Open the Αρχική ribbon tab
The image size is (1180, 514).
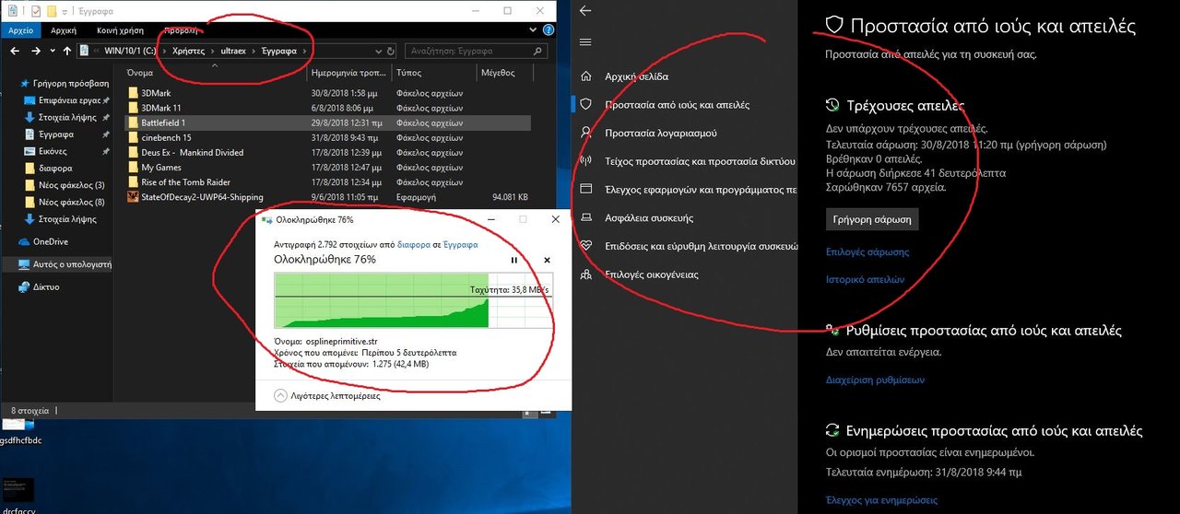click(x=64, y=29)
